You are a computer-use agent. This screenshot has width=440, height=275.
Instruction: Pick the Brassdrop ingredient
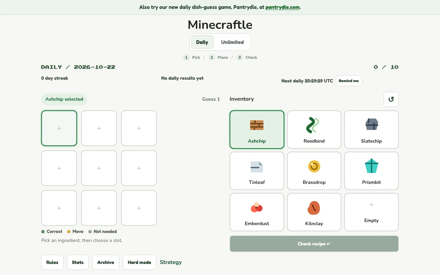(x=314, y=171)
